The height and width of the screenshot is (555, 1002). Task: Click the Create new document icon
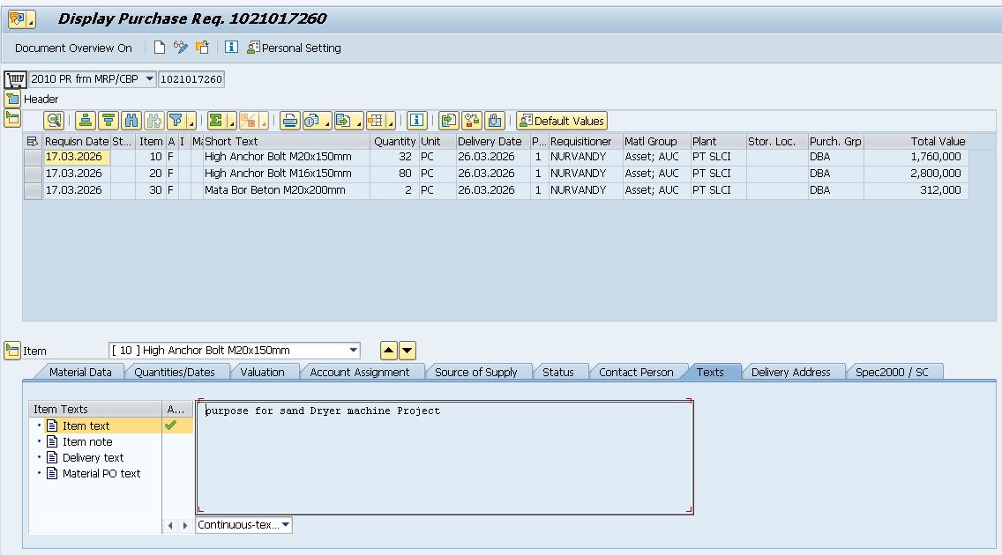pyautogui.click(x=160, y=48)
